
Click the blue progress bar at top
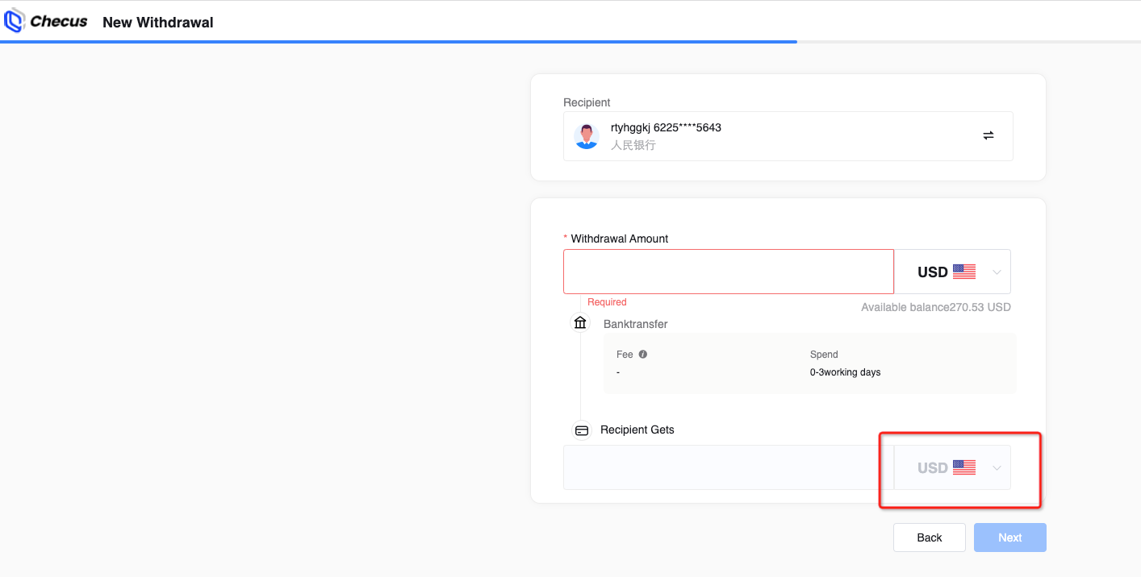coord(398,41)
